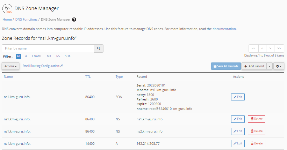Open the Email Routing Configuration link
Viewport: 287px width, 150px height.
click(x=42, y=66)
